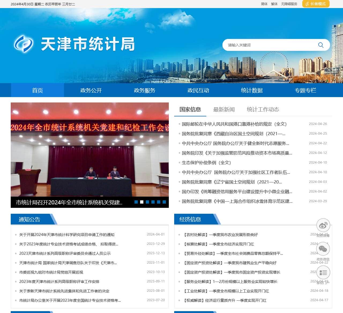Switch to the 统计工作动态 tab

point(263,109)
